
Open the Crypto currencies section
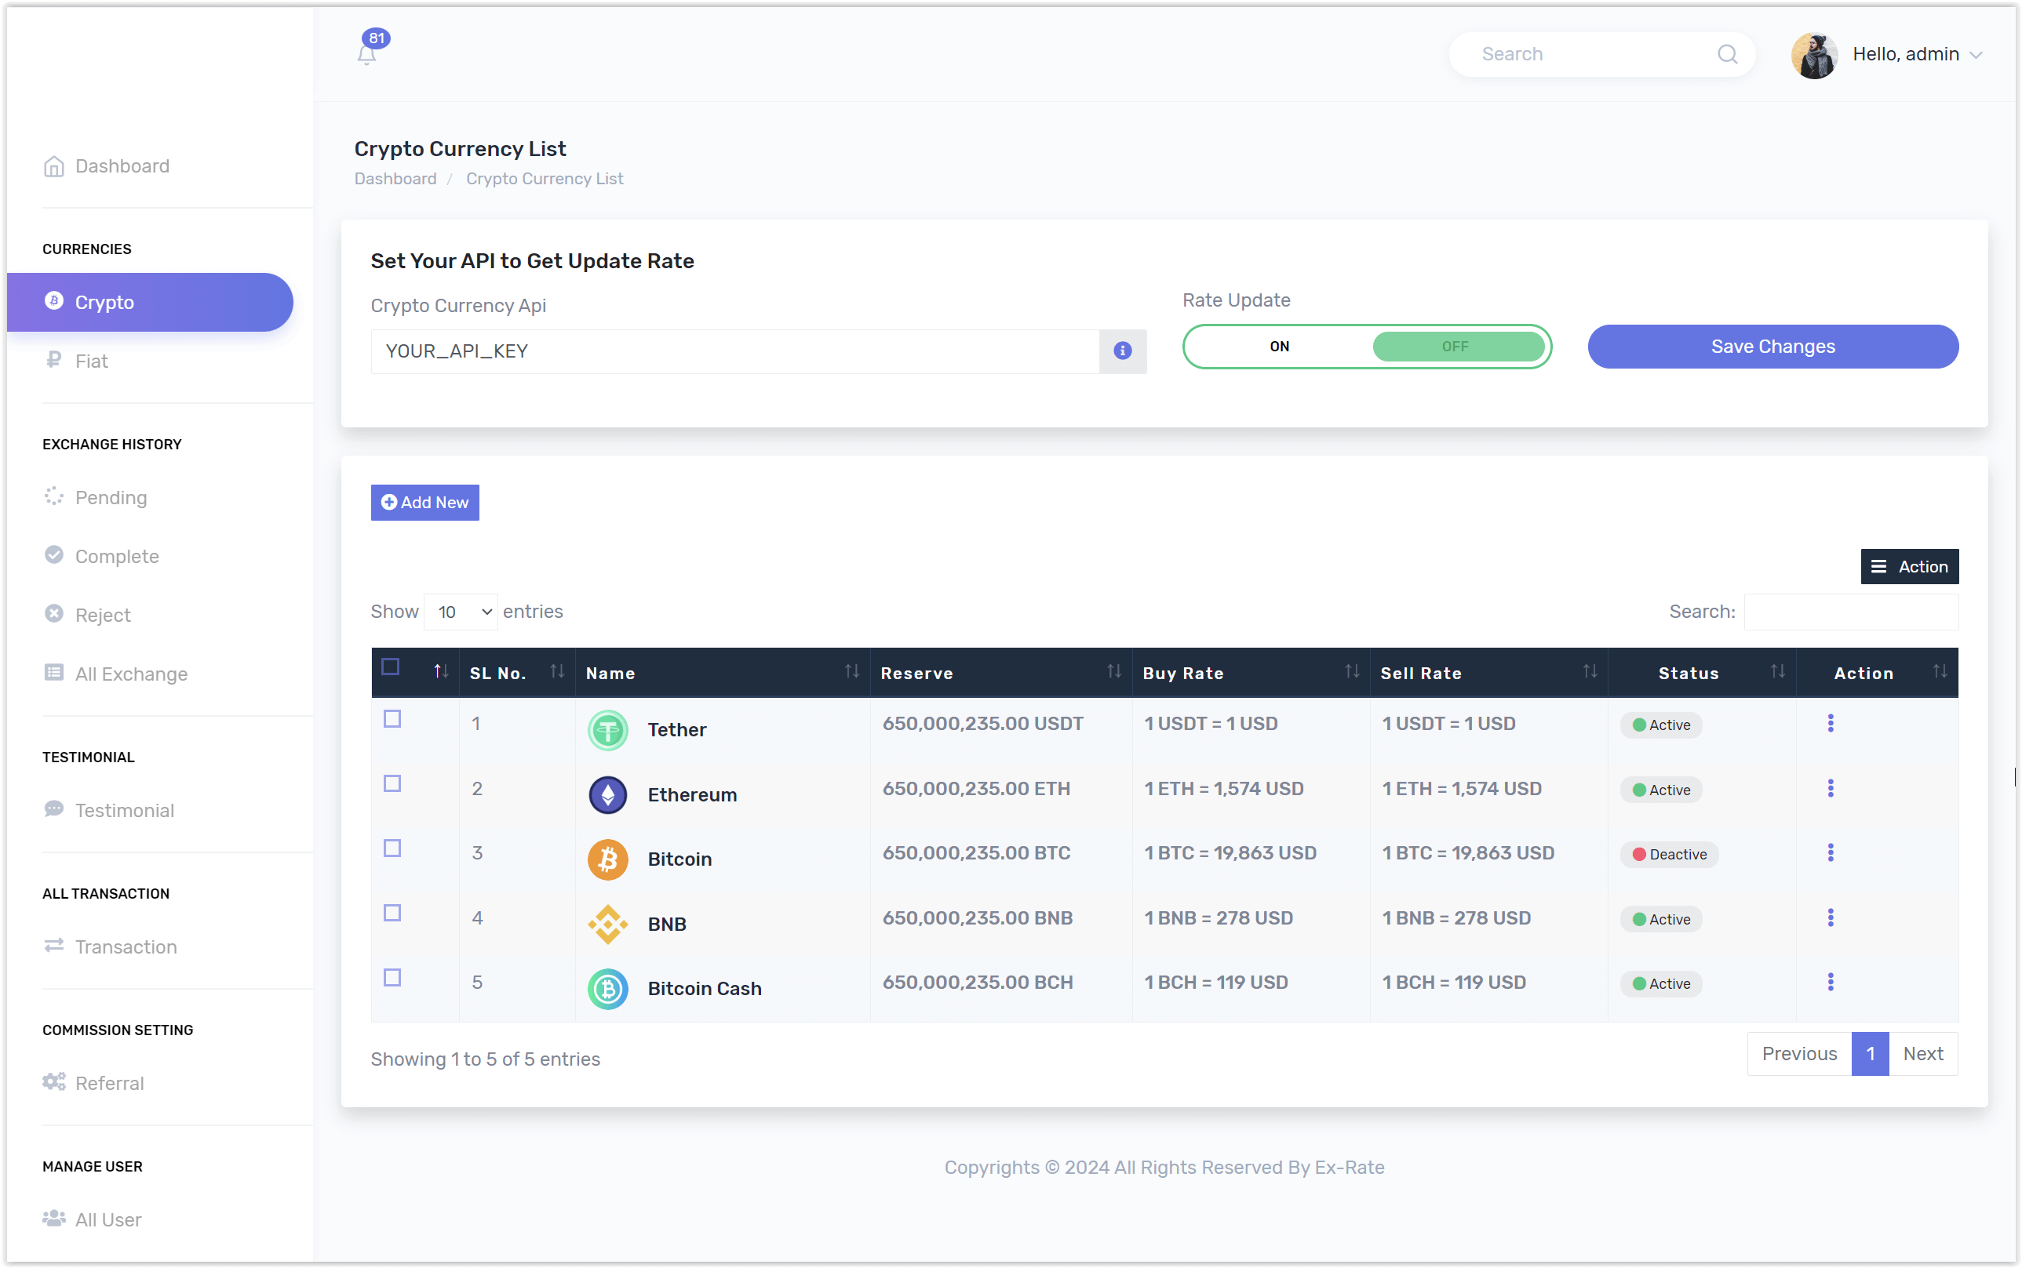click(104, 302)
